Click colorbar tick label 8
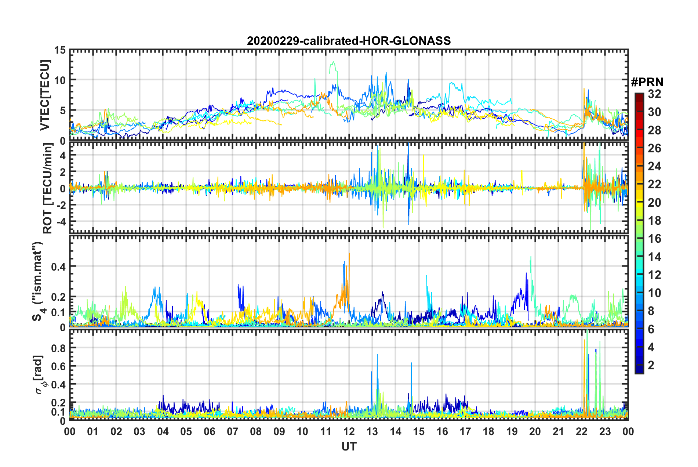Screen dimensions: 698x467 651,311
